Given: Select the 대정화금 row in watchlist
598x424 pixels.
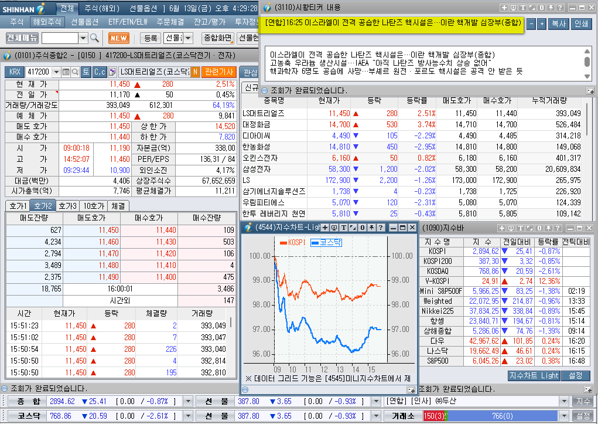Looking at the screenshot, I should tap(412, 124).
